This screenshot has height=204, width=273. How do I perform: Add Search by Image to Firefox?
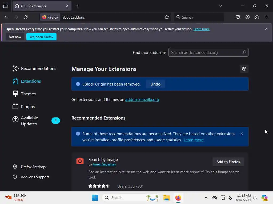(228, 162)
